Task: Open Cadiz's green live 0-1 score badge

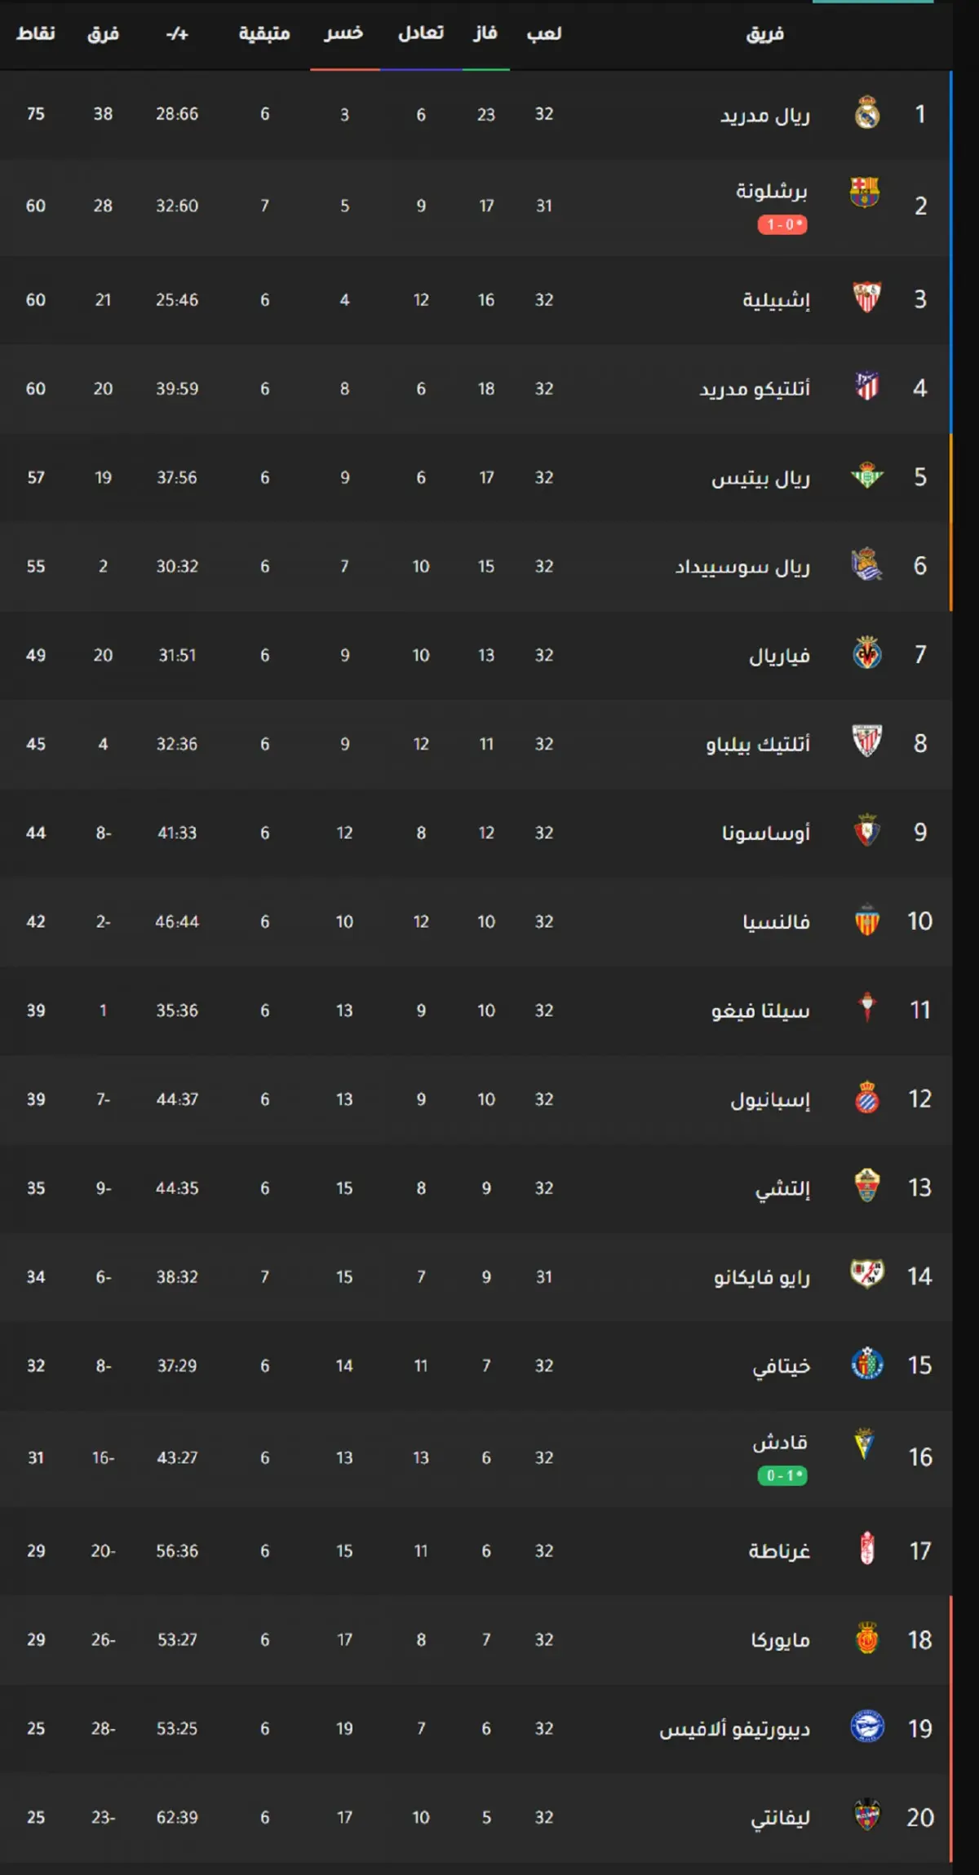Action: [782, 1475]
